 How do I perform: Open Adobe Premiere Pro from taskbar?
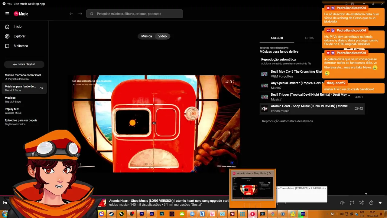pyautogui.click(x=141, y=214)
